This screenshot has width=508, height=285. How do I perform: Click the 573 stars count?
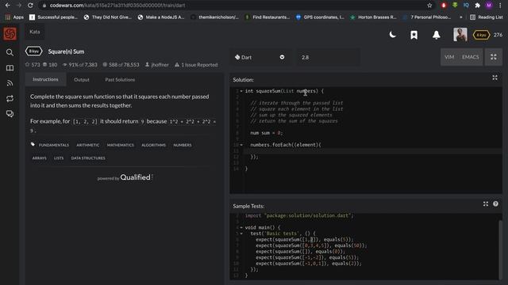point(33,65)
